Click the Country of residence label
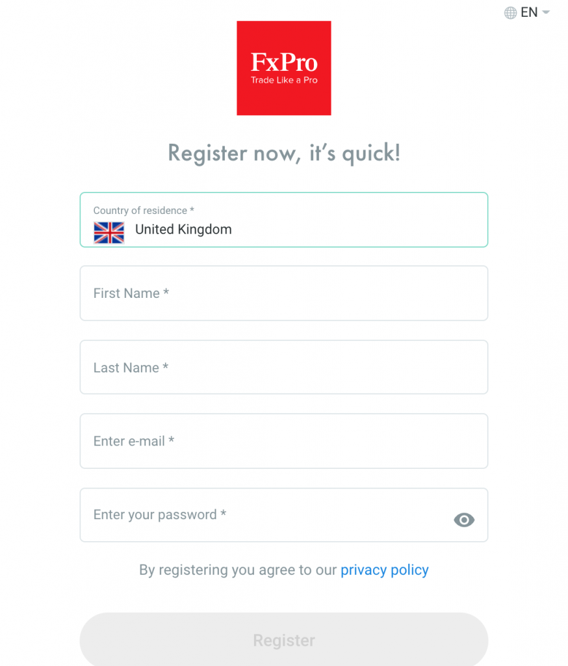 (x=144, y=210)
